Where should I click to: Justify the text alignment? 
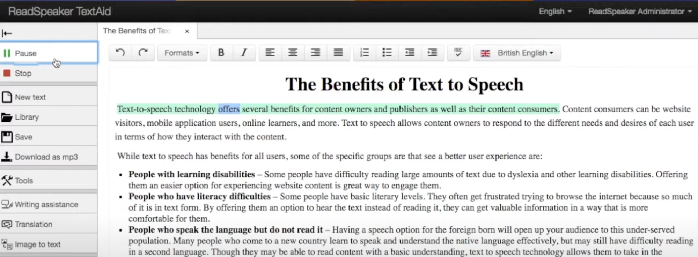[x=338, y=53]
